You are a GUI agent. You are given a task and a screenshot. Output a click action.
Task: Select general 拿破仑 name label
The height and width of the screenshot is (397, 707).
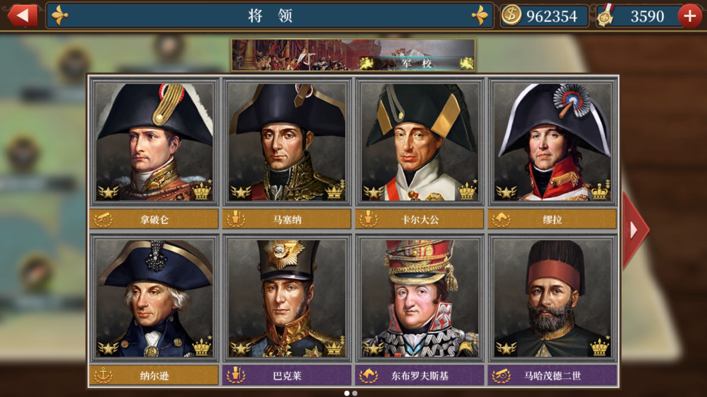point(154,219)
